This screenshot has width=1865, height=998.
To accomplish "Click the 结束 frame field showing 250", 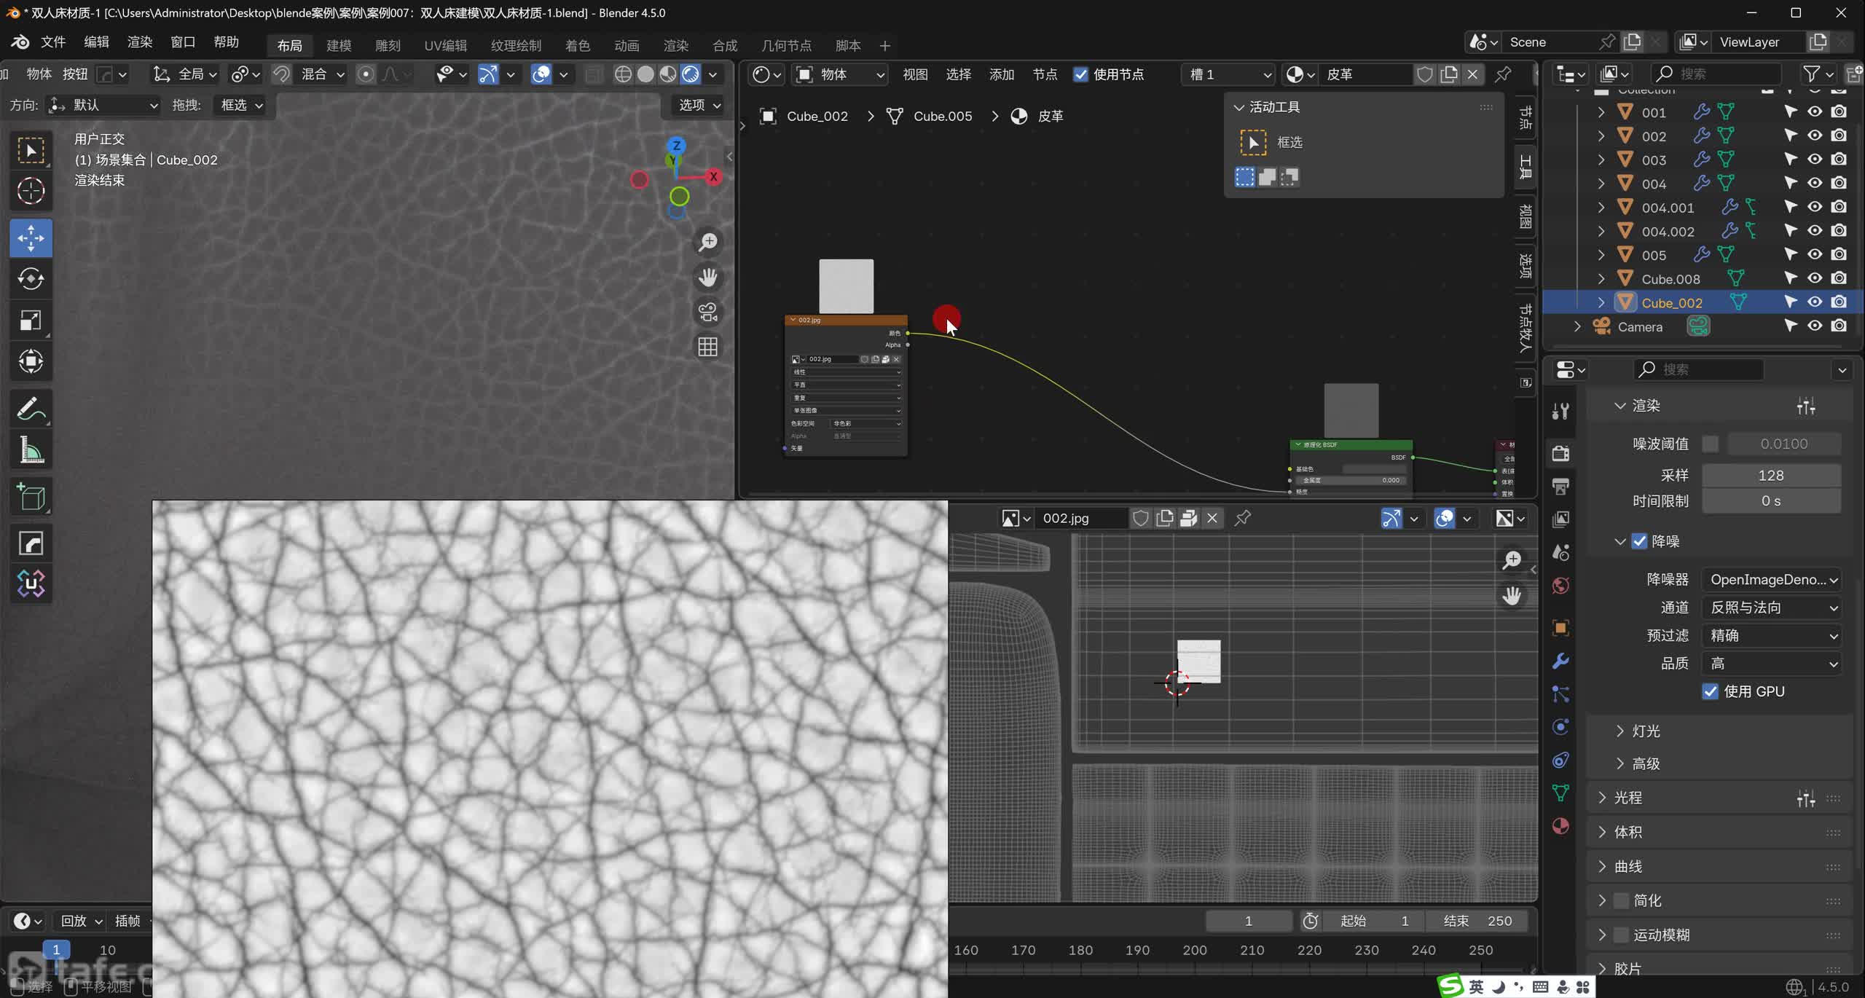I will [x=1477, y=921].
